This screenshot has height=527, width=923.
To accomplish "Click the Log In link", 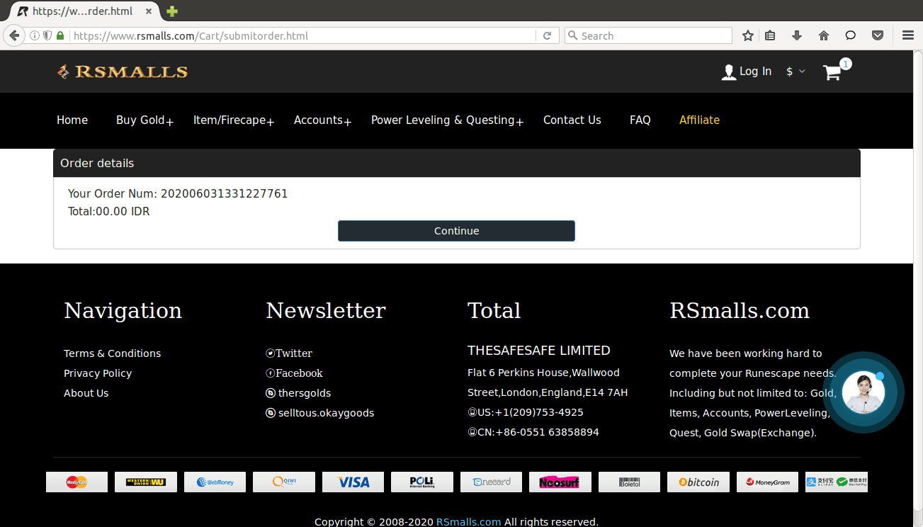I will 755,72.
